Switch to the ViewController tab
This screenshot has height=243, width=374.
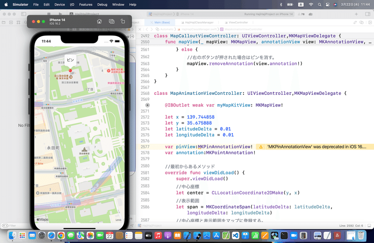point(236,22)
